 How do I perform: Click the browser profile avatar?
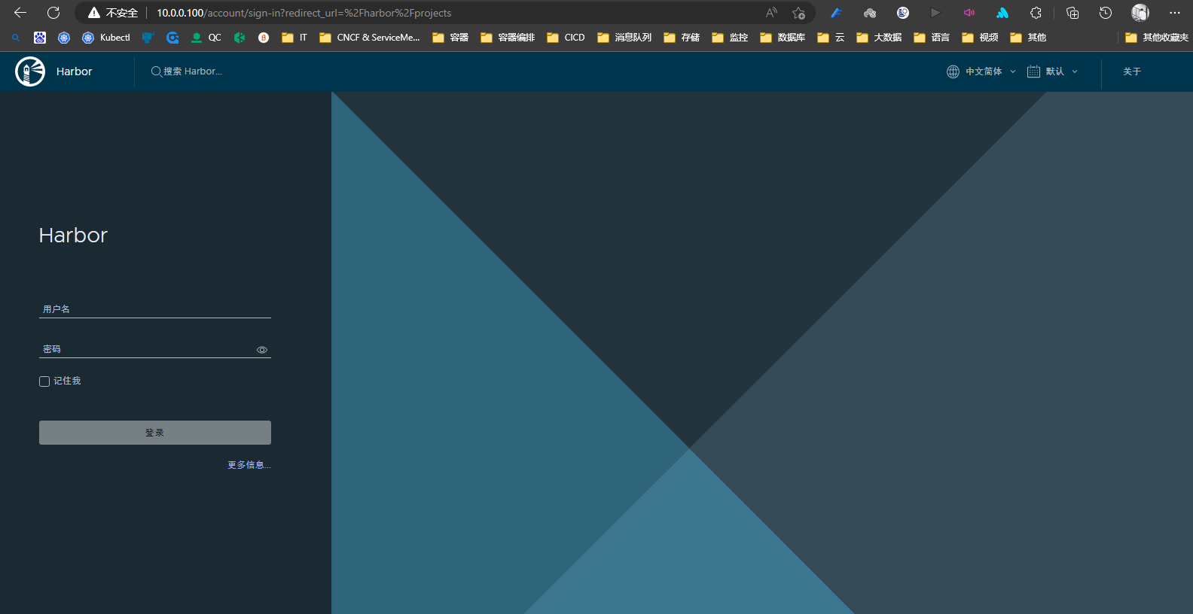coord(1140,13)
